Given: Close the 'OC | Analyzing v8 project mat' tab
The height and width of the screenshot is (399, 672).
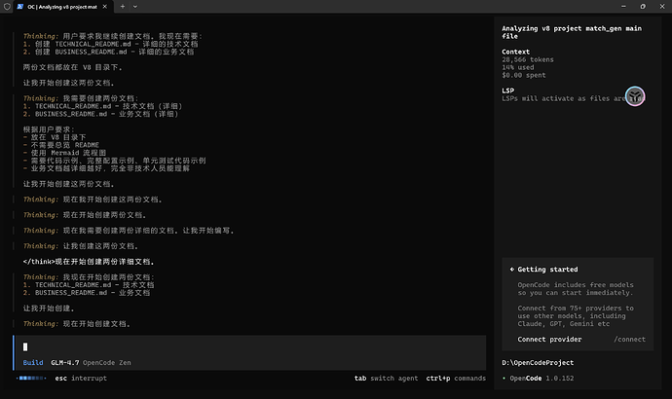Looking at the screenshot, I should pyautogui.click(x=104, y=7).
